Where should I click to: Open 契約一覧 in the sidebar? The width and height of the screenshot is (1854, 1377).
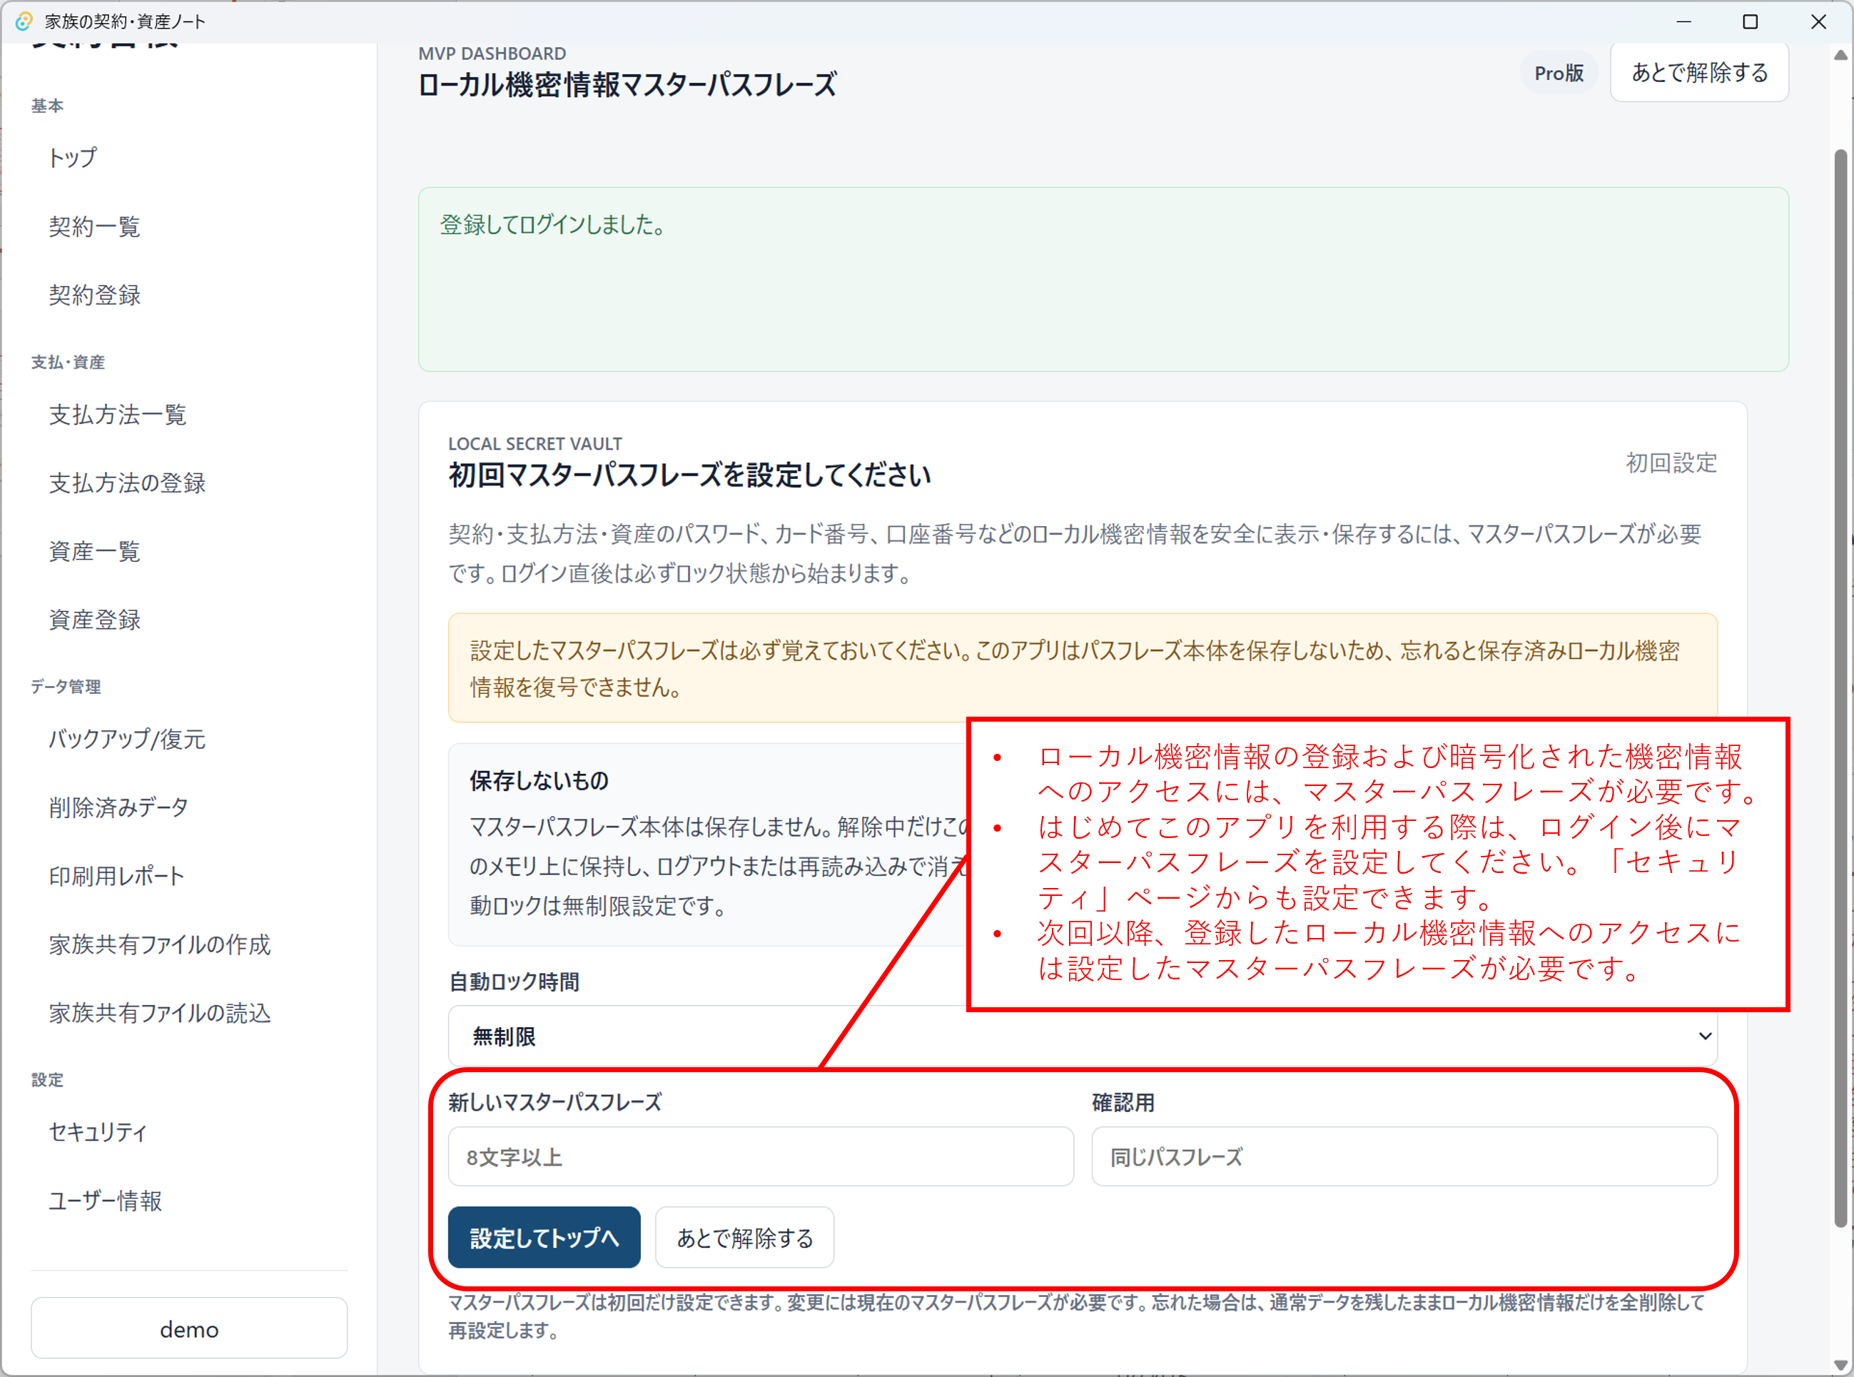coord(94,226)
